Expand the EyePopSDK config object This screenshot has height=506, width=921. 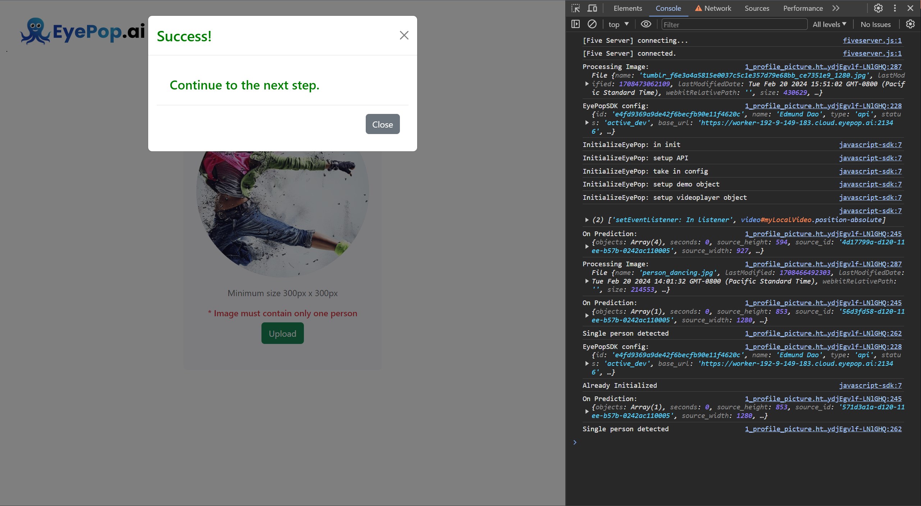tap(587, 123)
